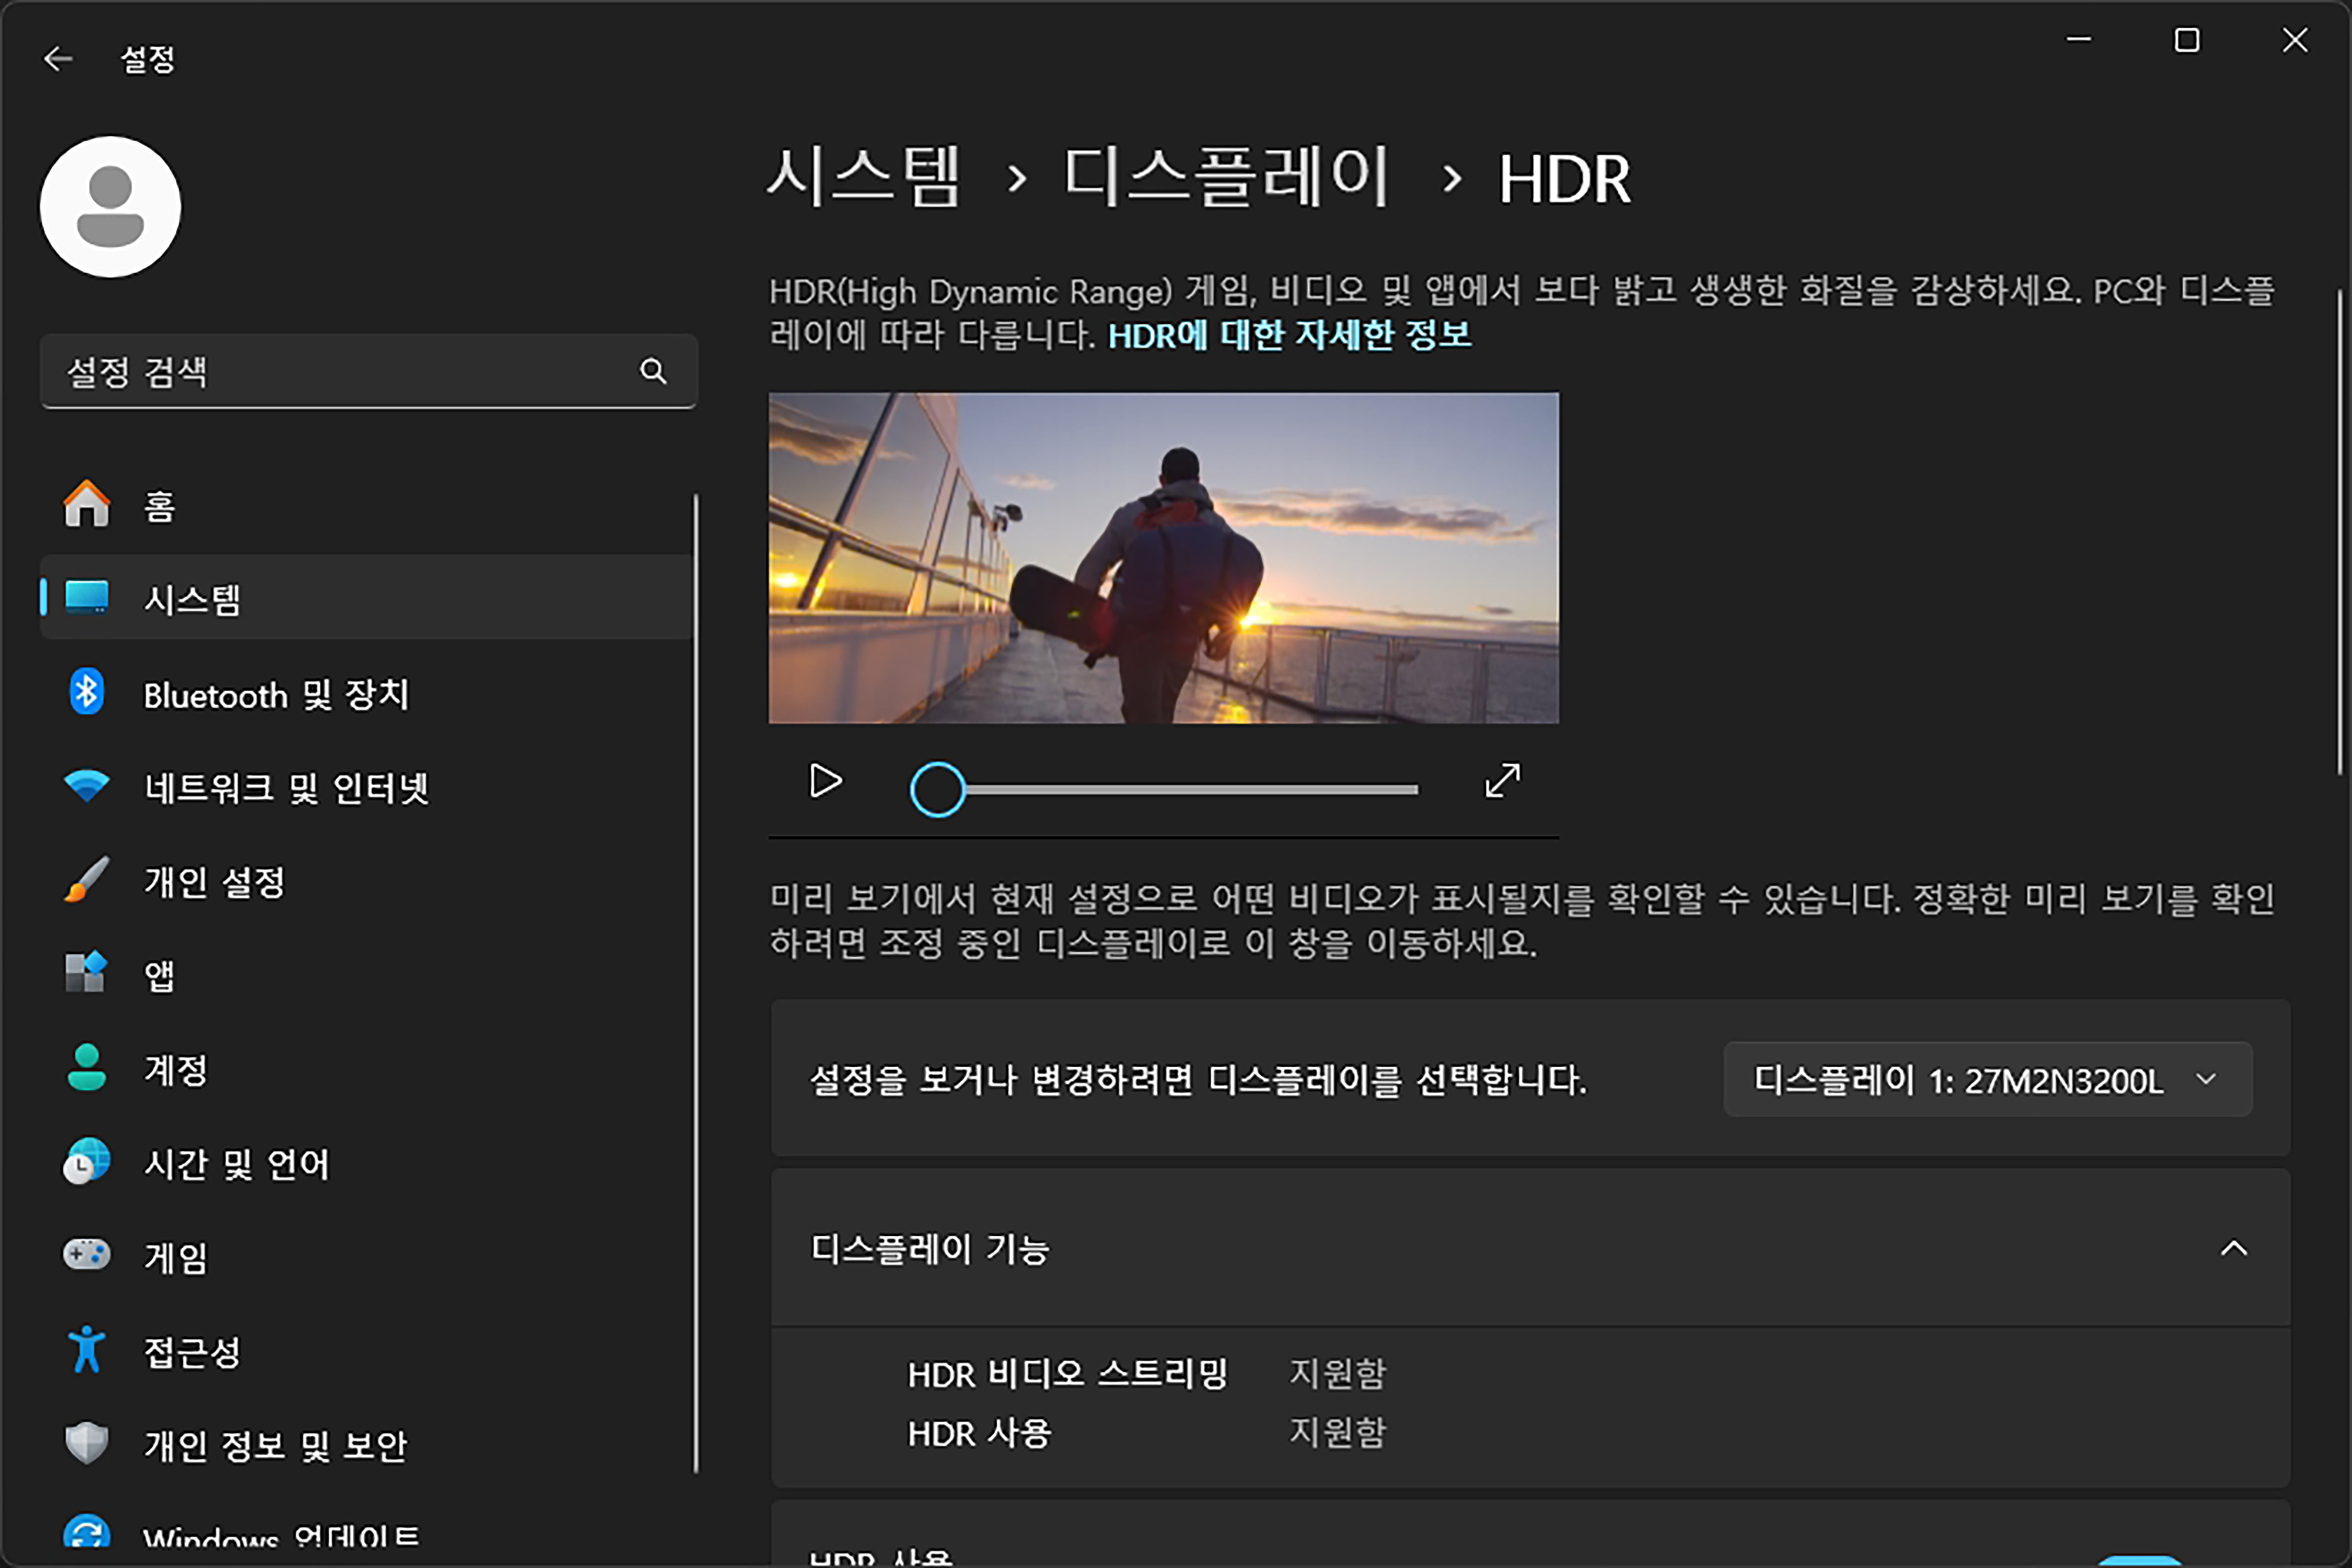Open the display 1: 27M2N3200L dropdown
This screenshot has width=2352, height=1568.
(1987, 1079)
